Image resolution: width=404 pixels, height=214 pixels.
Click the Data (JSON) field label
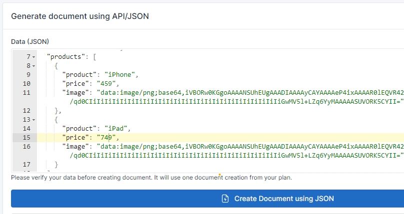pyautogui.click(x=30, y=41)
